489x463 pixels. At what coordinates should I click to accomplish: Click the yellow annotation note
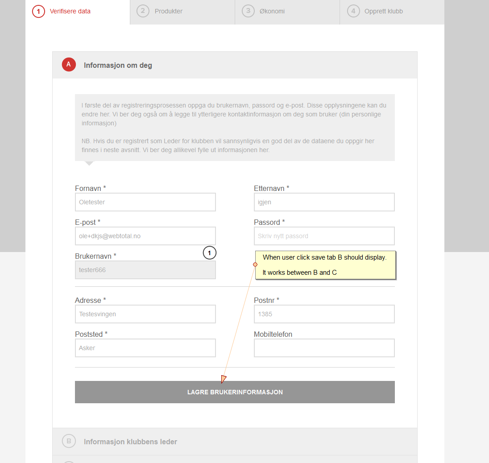click(326, 265)
